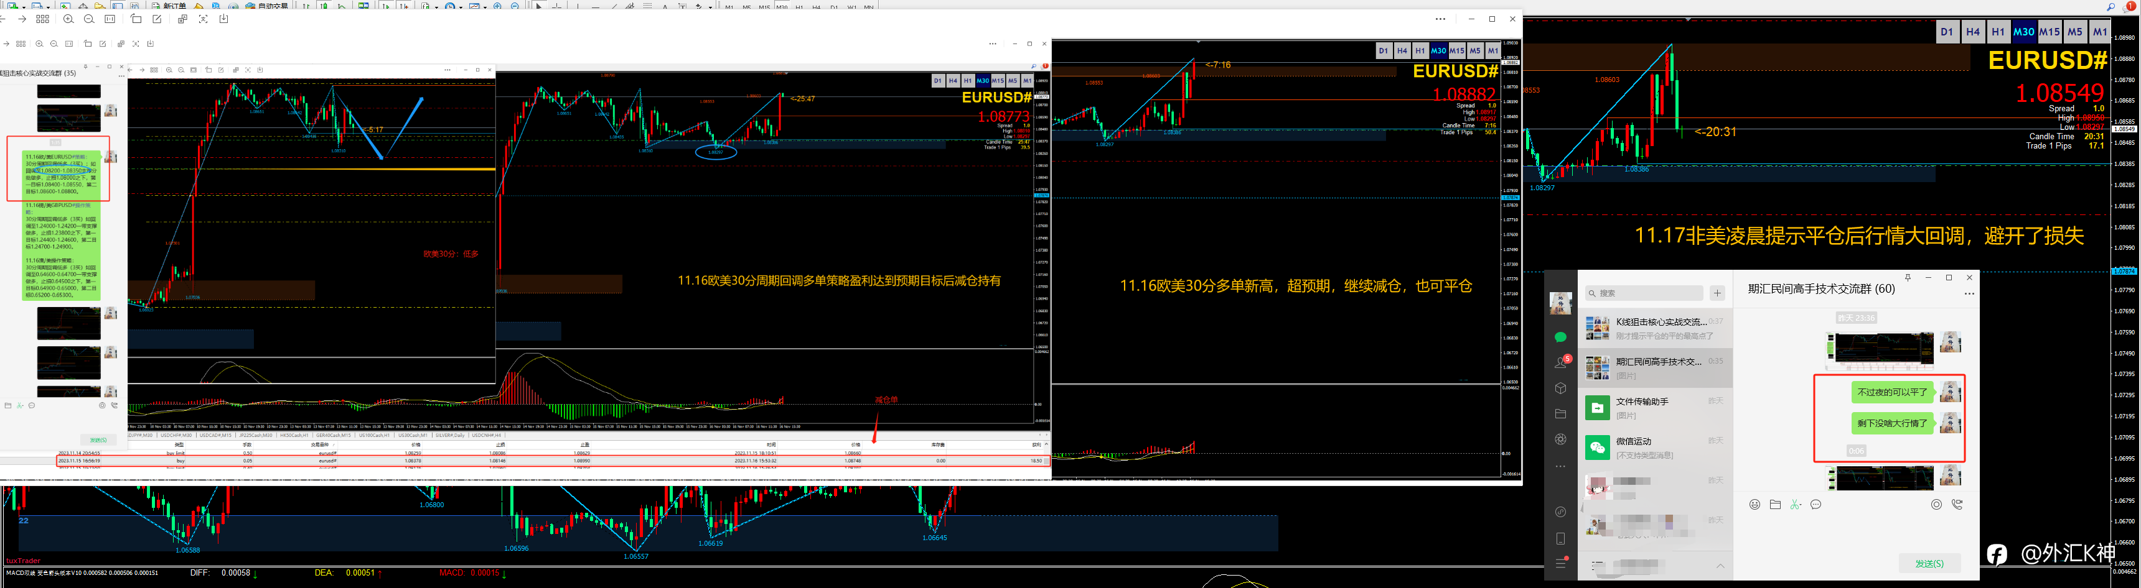Image resolution: width=2141 pixels, height=588 pixels.
Task: Select M30 timeframe on the rightmost EURUSD chart
Action: pos(2024,32)
